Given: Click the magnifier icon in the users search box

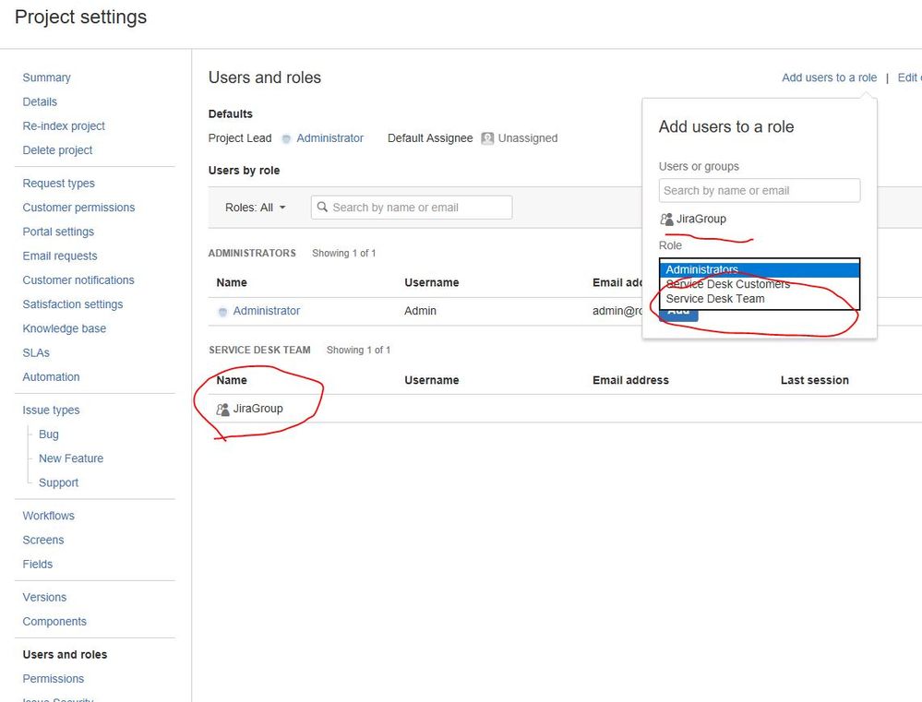Looking at the screenshot, I should coord(322,207).
